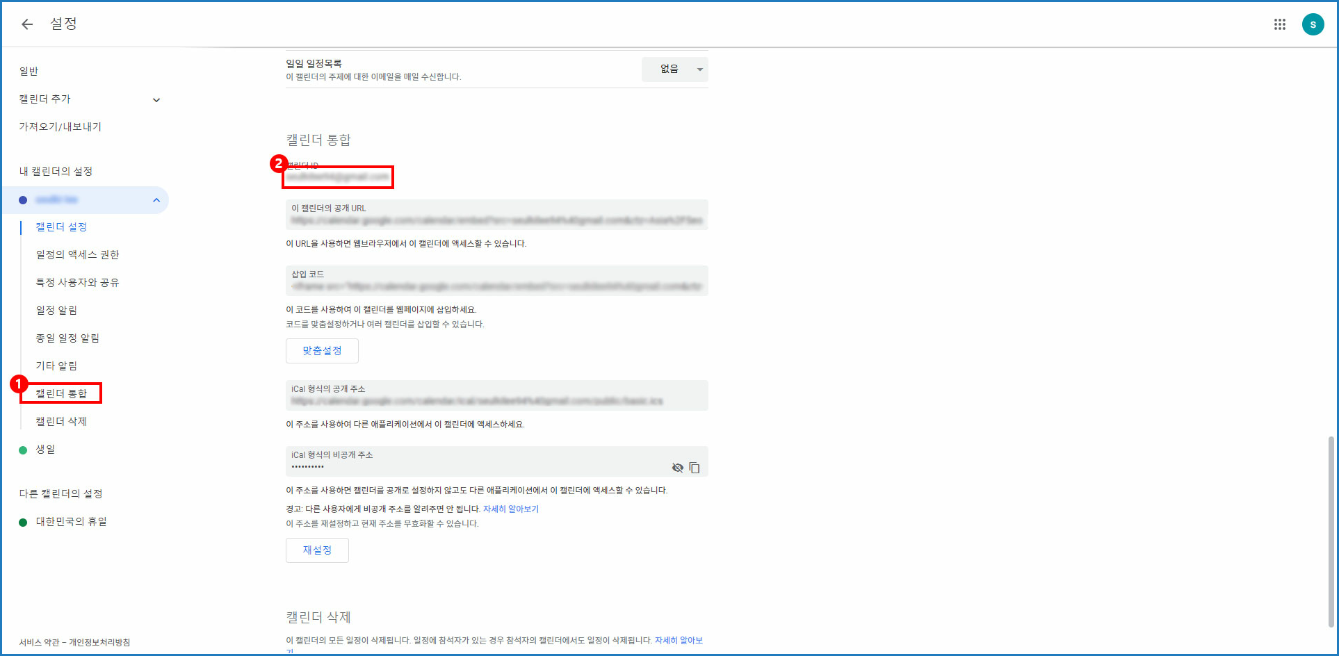Toggle visibility of iCal private address

[x=677, y=468]
